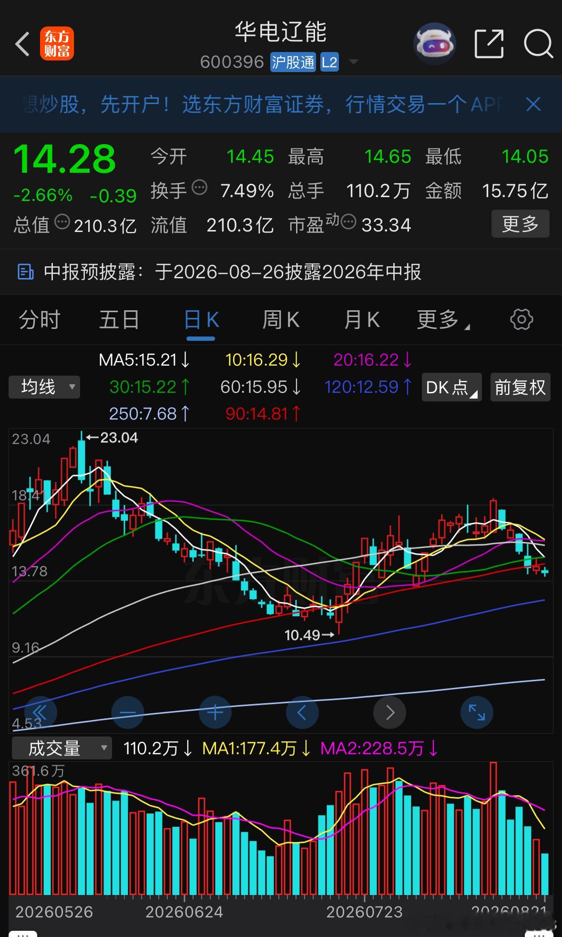Expand the stock code dropdown arrow
This screenshot has width=562, height=937.
point(354,62)
